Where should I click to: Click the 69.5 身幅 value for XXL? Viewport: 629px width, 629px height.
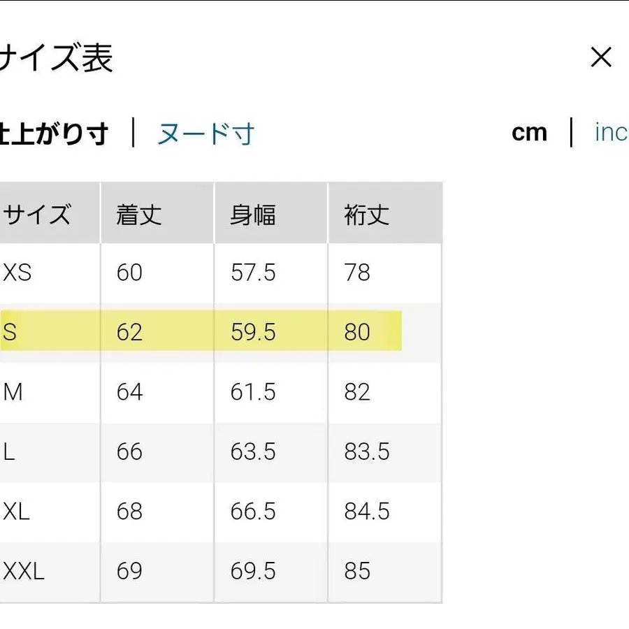point(252,572)
